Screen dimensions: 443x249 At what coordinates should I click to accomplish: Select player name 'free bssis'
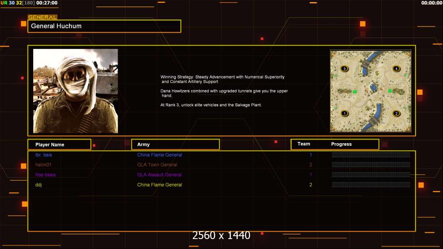45,175
